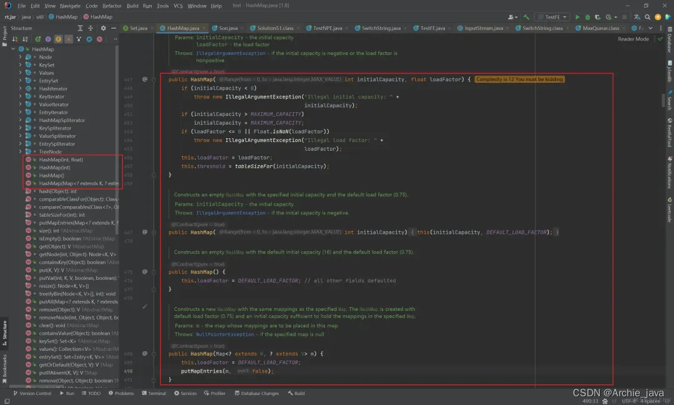Open the user account icon in the toolbar

512,17
